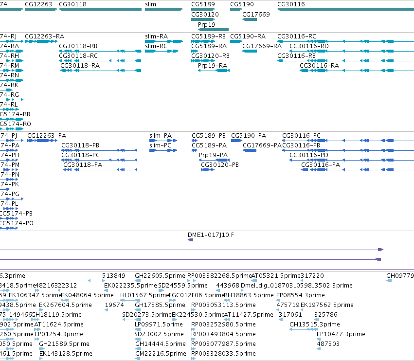Viewport: 414px width, 361px height.
Task: Select transcript CG30118-RC
Action: (78, 56)
